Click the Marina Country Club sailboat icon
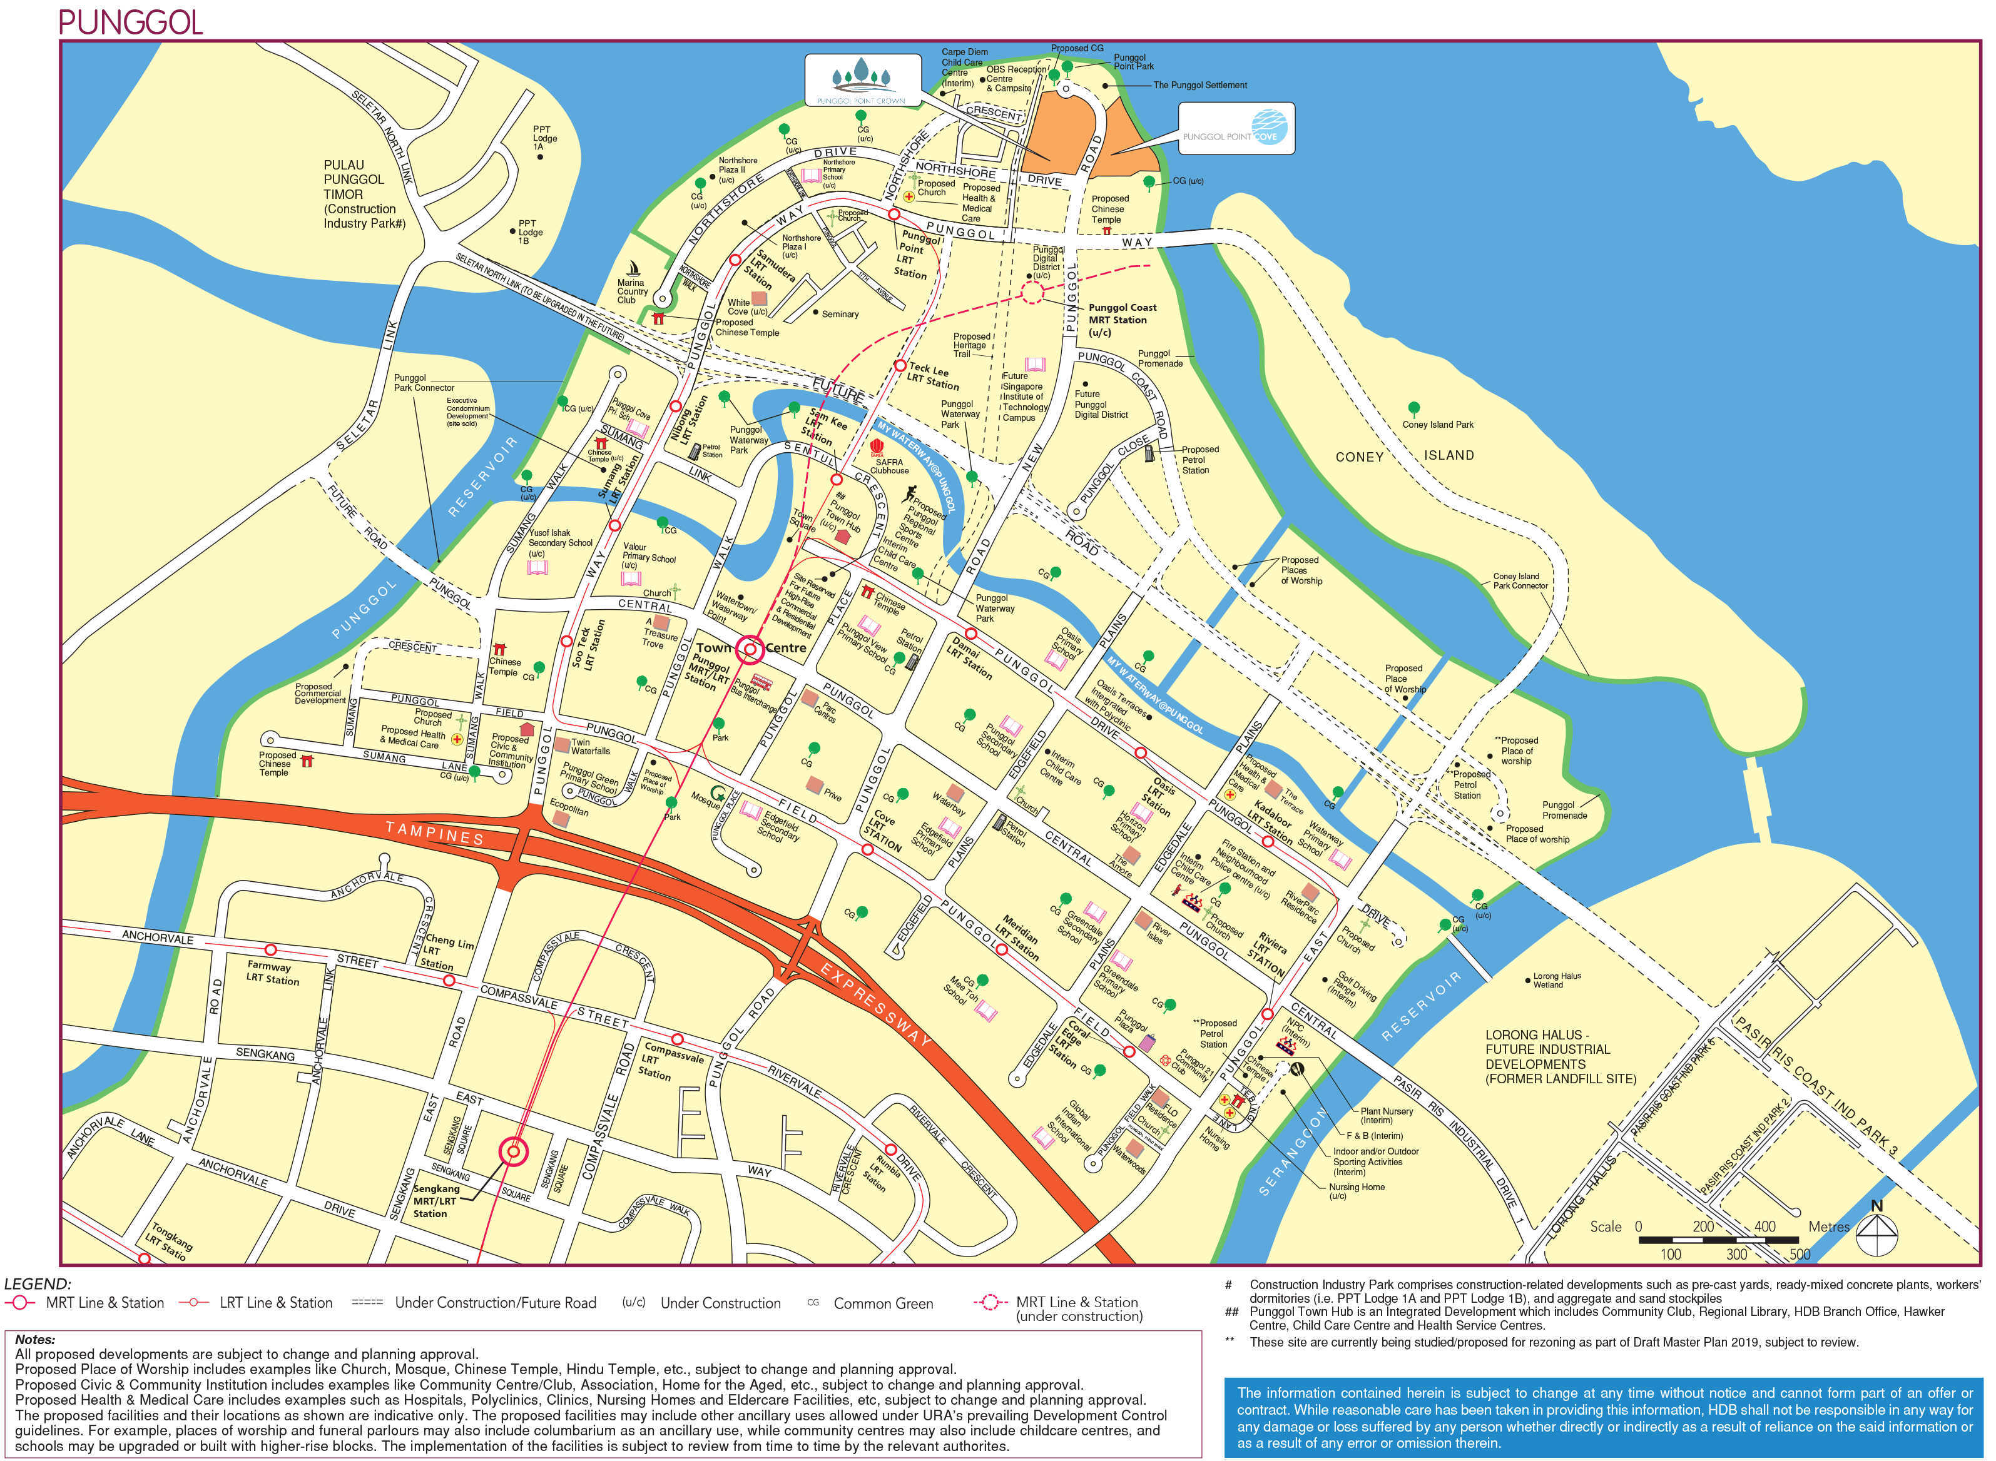 [x=633, y=269]
